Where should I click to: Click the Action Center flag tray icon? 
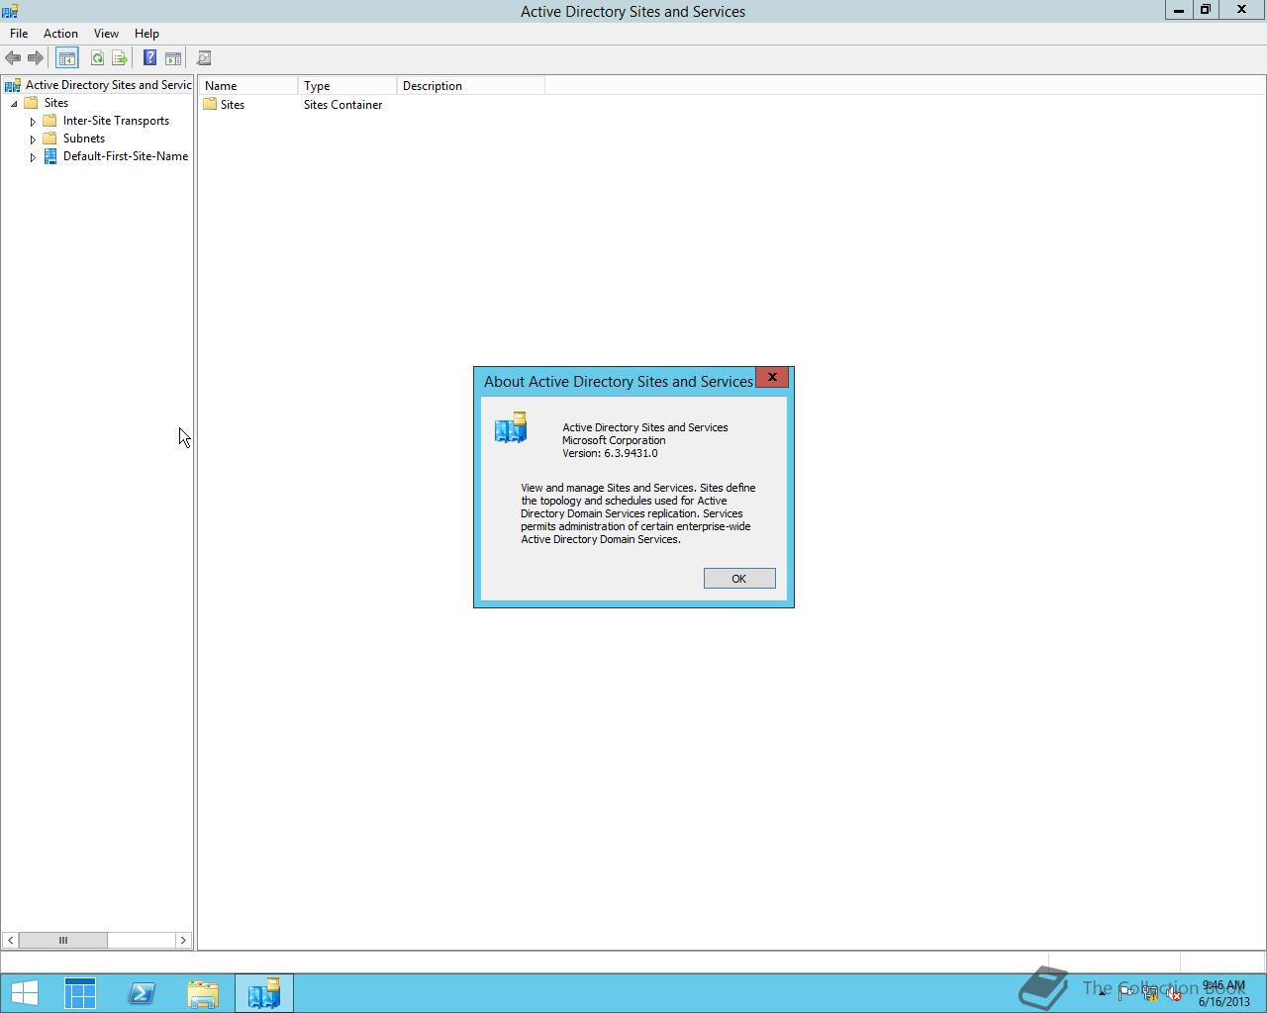click(1126, 992)
